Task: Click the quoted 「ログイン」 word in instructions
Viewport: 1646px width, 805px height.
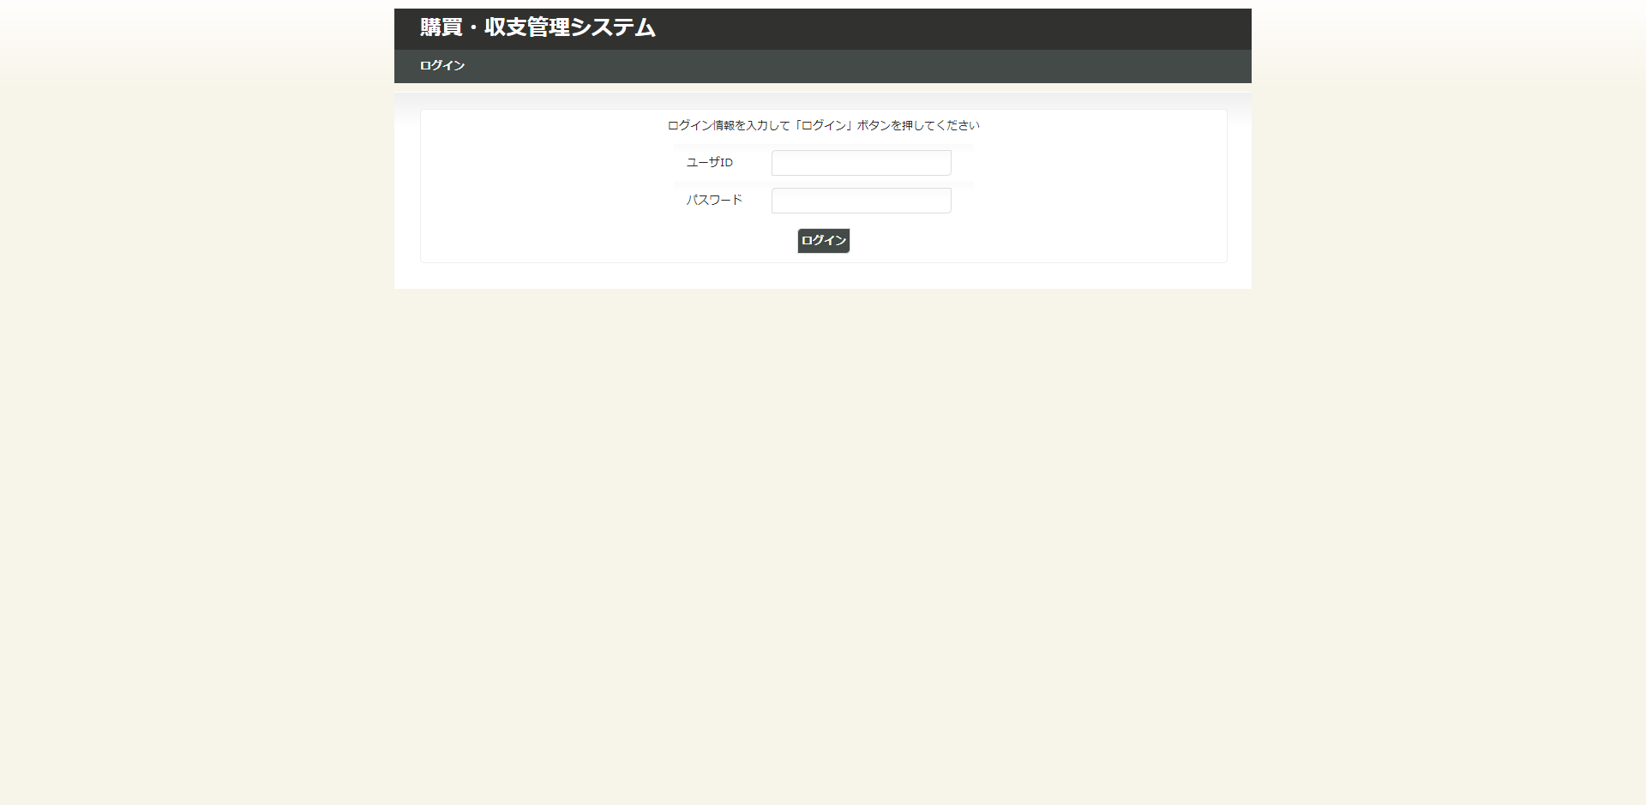Action: (823, 126)
